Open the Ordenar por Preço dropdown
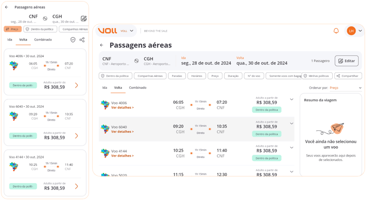This screenshot has height=200, width=366. tap(346, 88)
